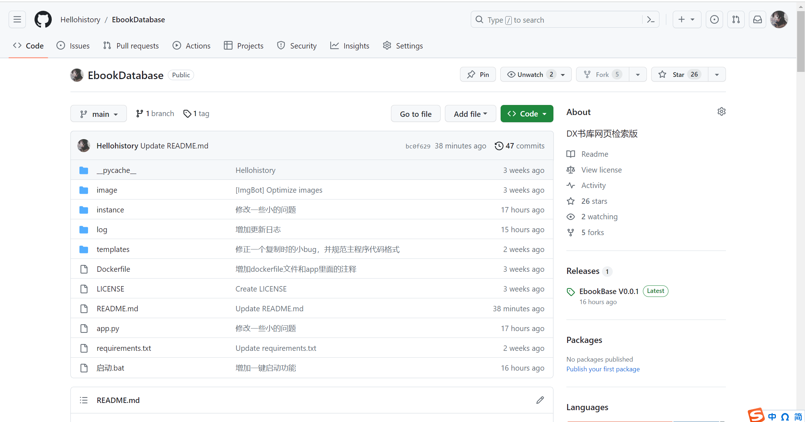Go to the GitHub homepage logo
The image size is (805, 422).
click(43, 19)
